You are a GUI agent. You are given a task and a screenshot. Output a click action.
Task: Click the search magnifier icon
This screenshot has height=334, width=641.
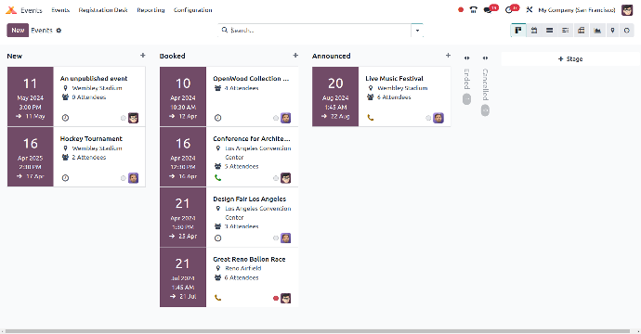[x=225, y=30]
